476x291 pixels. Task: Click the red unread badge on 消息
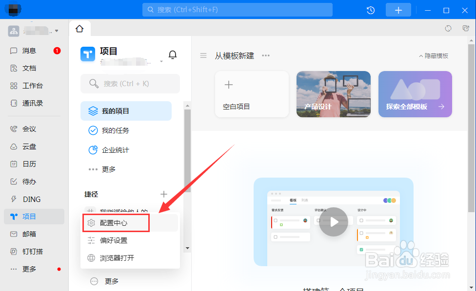click(x=57, y=51)
